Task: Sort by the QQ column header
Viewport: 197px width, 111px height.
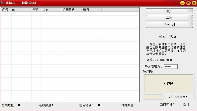Action: click(21, 10)
